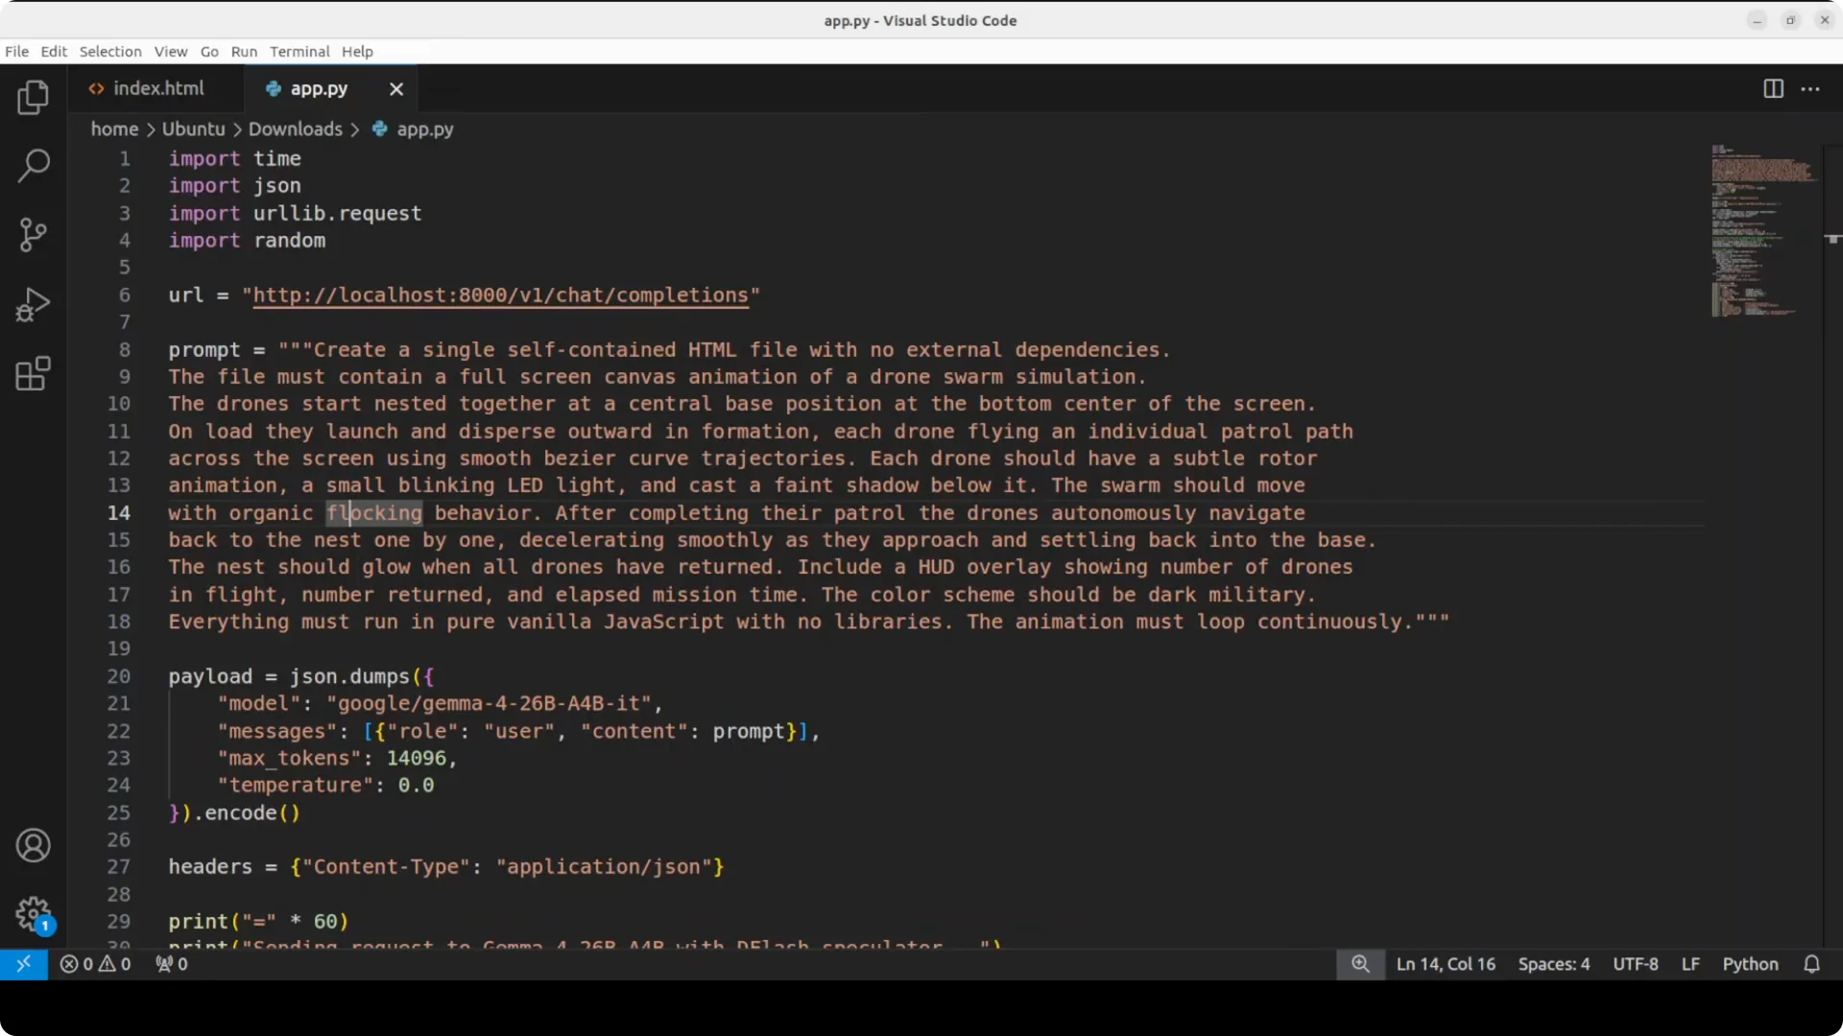Click the word 'flocking' on line 14
Viewport: 1843px width, 1036px height.
(x=374, y=513)
